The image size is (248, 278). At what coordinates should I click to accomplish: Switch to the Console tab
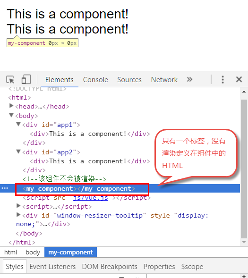[x=95, y=80]
